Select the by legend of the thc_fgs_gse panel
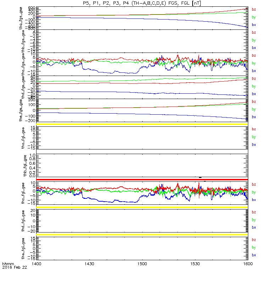The height and width of the screenshot is (284, 266). tap(254, 63)
